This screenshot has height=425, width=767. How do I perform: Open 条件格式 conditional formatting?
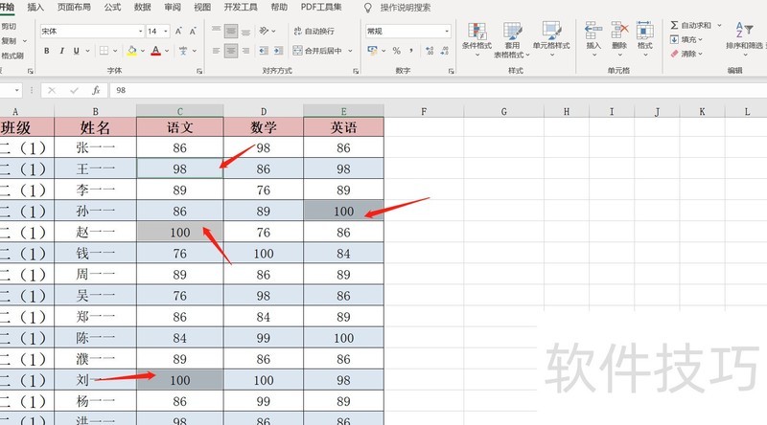[x=476, y=39]
